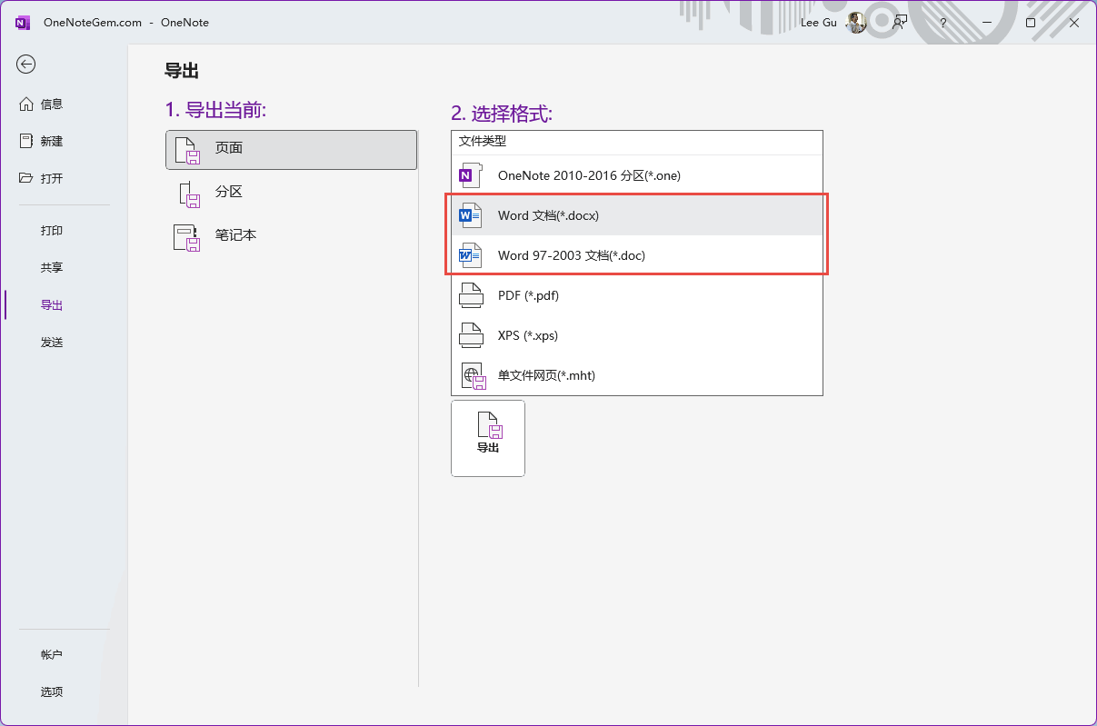Open 帐户 account settings
1097x726 pixels.
pyautogui.click(x=52, y=655)
